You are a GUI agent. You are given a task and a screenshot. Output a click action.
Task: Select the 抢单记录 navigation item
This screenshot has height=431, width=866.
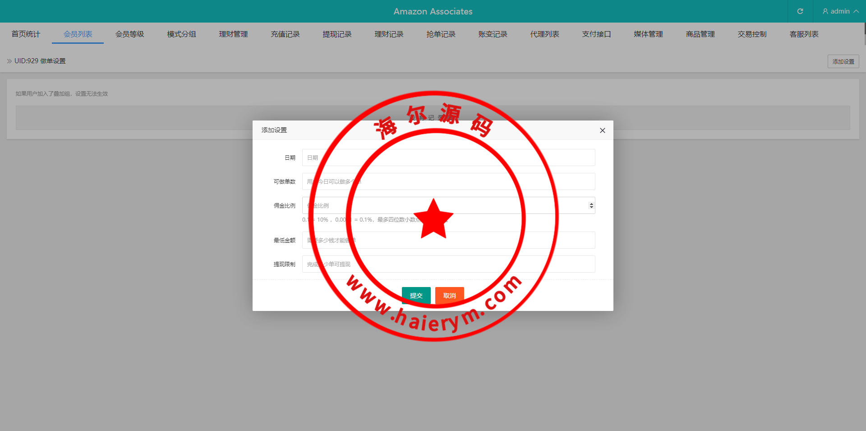click(441, 34)
